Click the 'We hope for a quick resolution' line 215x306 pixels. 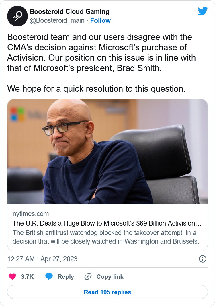click(96, 88)
